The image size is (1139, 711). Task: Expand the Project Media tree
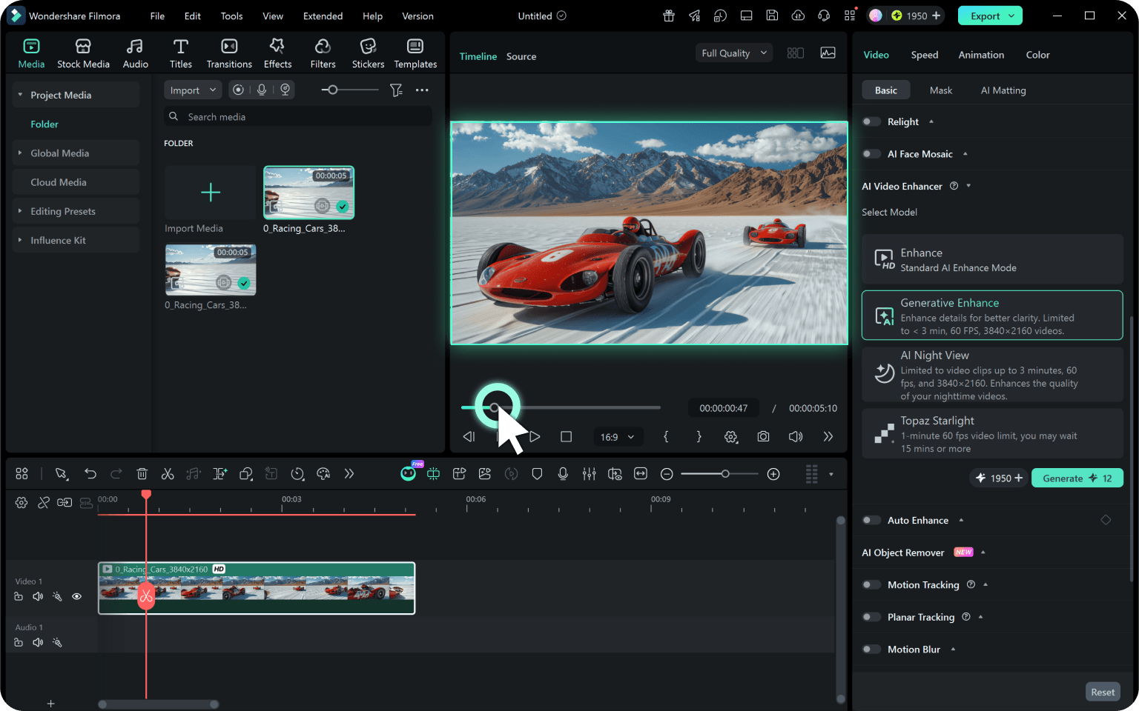click(20, 95)
